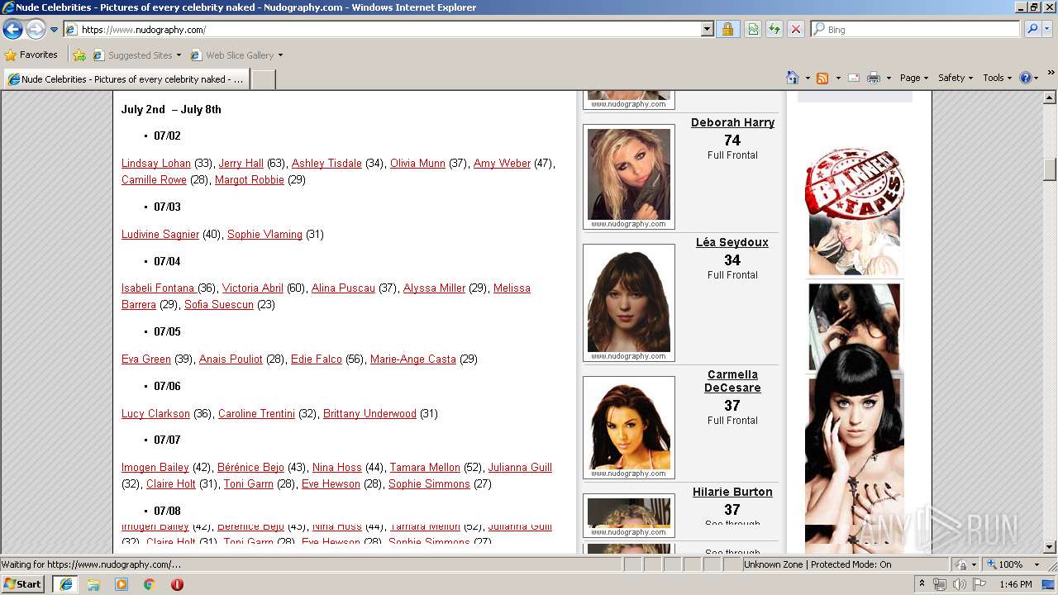Viewport: 1058px width, 595px height.
Task: Click the Deborah Harry heading link
Action: [x=732, y=122]
